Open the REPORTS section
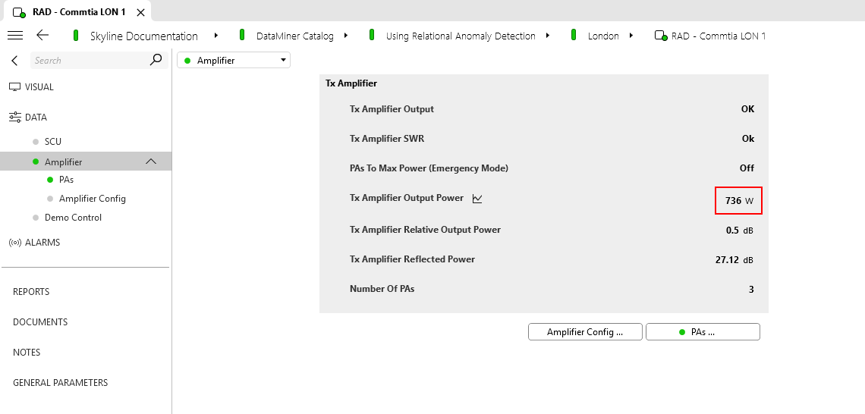The image size is (865, 414). (31, 292)
